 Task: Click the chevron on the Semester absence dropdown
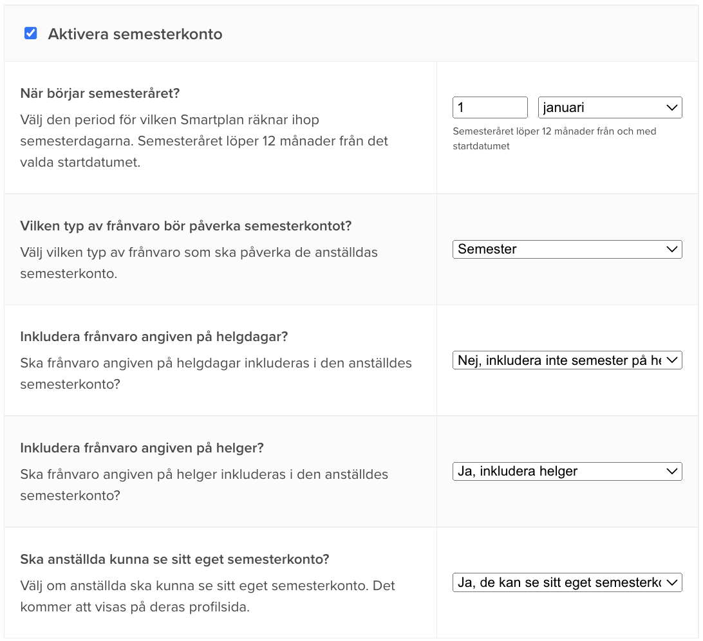click(671, 249)
